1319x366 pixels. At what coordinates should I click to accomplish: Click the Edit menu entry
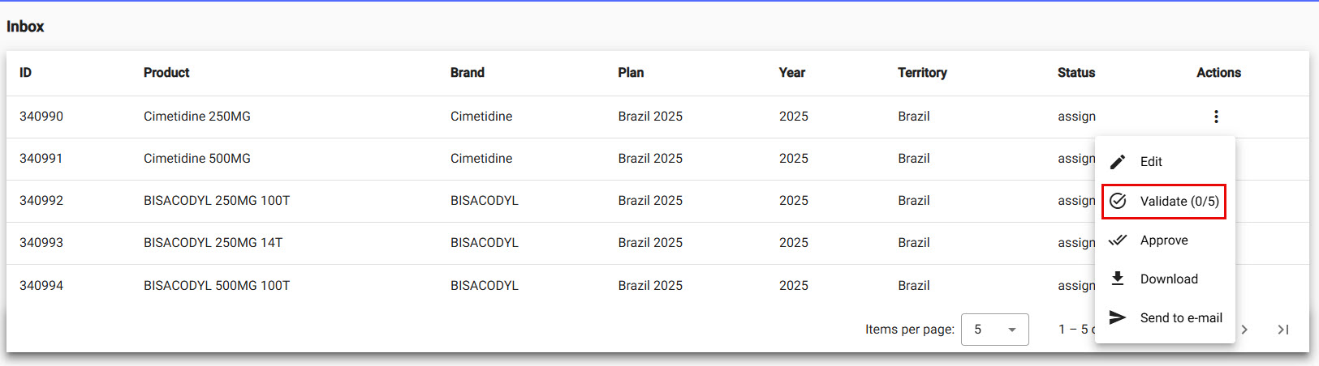[1151, 162]
